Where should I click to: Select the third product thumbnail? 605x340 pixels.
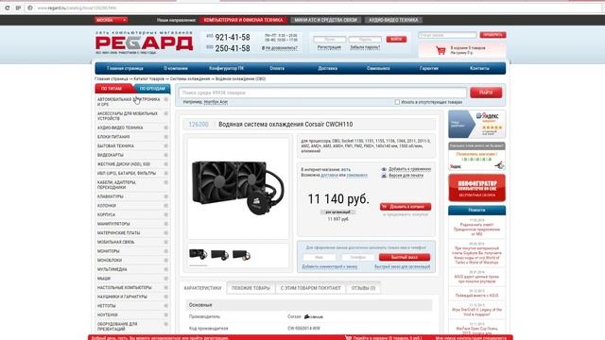pos(242,255)
